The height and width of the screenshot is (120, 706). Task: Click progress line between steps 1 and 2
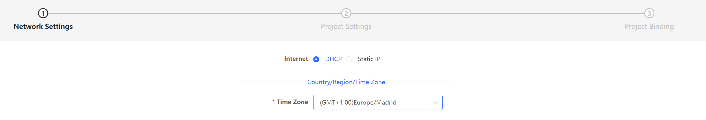coord(195,13)
